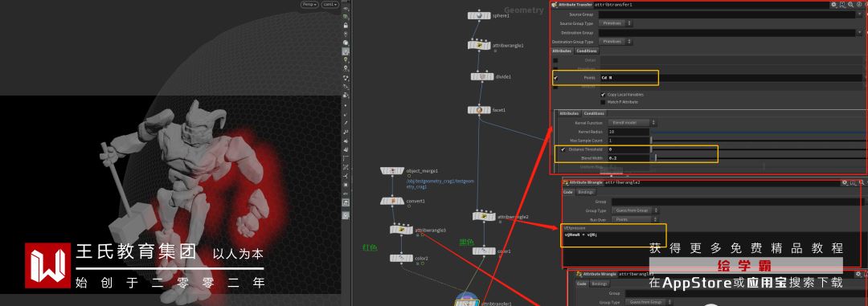868x306 pixels.
Task: Click Attribute Transfer node type icon in header
Action: pos(555,5)
